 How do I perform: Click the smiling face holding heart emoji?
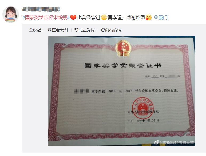(149, 18)
